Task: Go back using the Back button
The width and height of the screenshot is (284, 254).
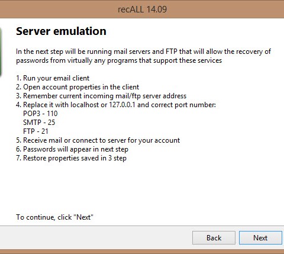Action: pyautogui.click(x=214, y=238)
